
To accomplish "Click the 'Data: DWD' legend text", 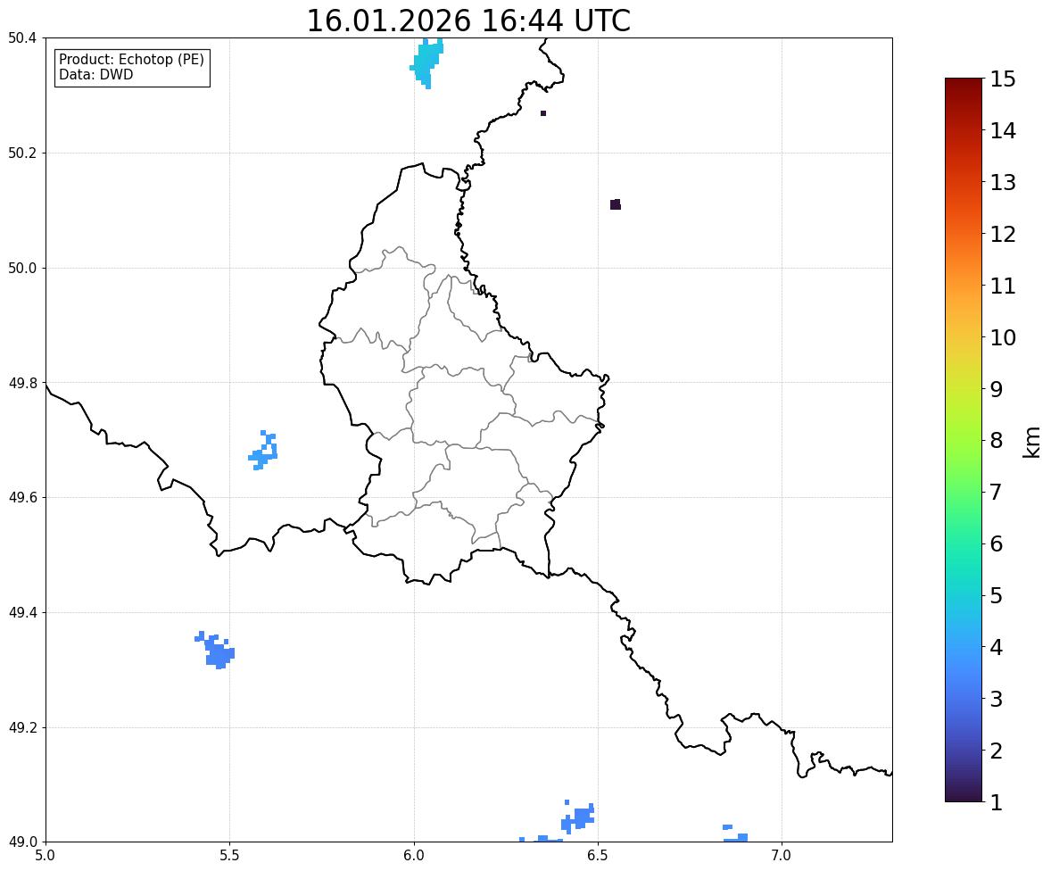I will click(x=95, y=74).
